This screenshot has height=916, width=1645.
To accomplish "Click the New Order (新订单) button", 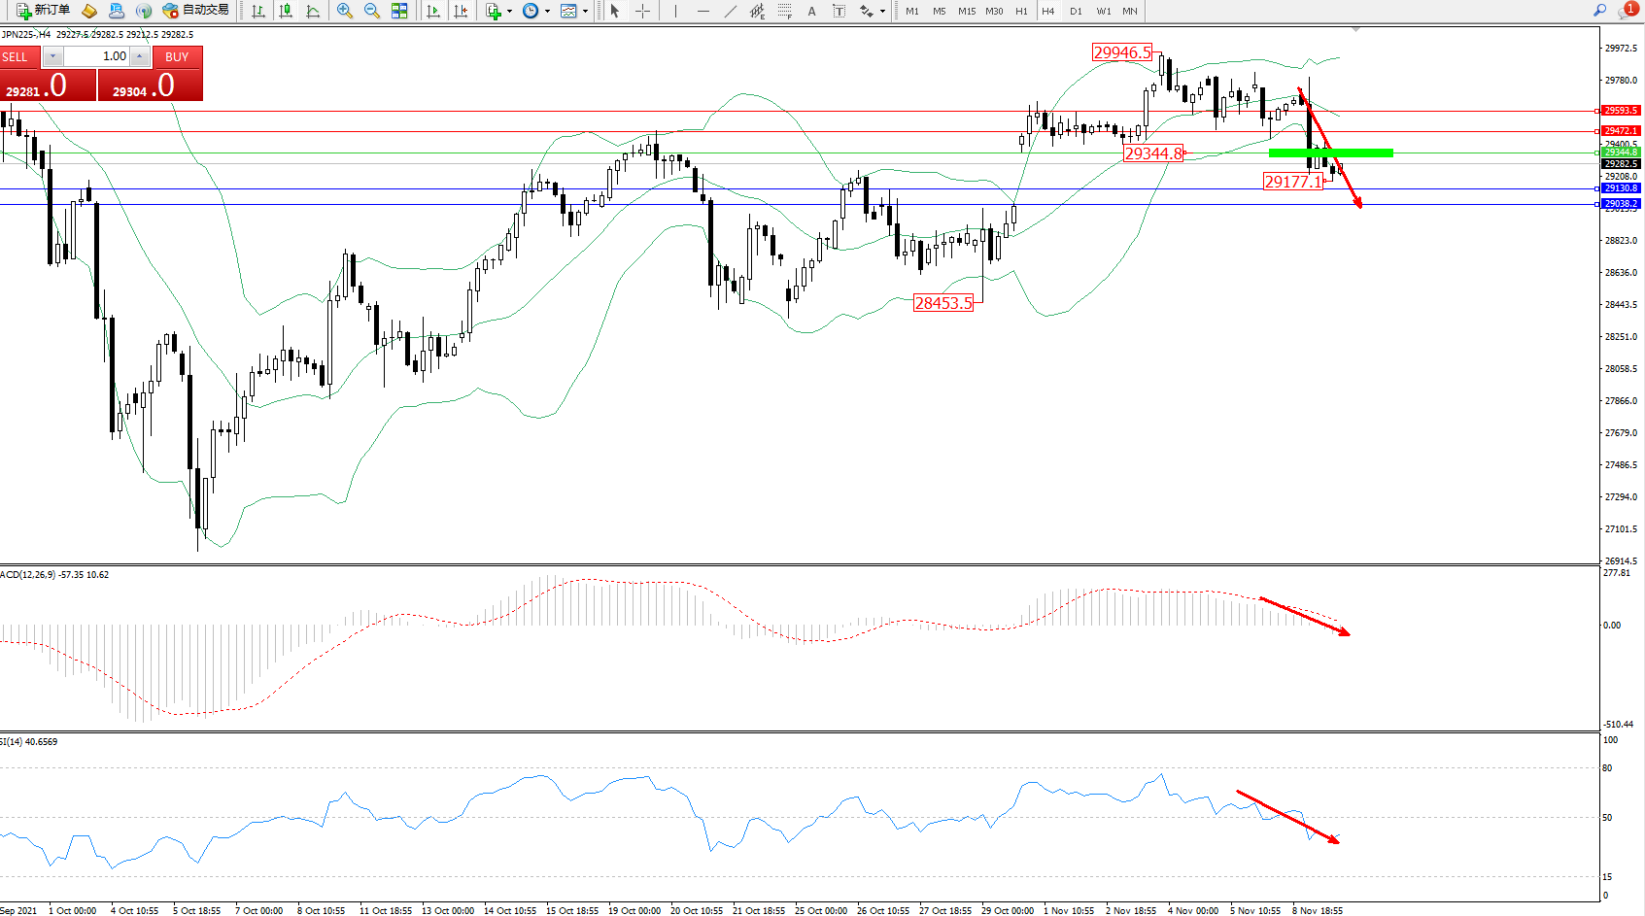I will (x=43, y=11).
